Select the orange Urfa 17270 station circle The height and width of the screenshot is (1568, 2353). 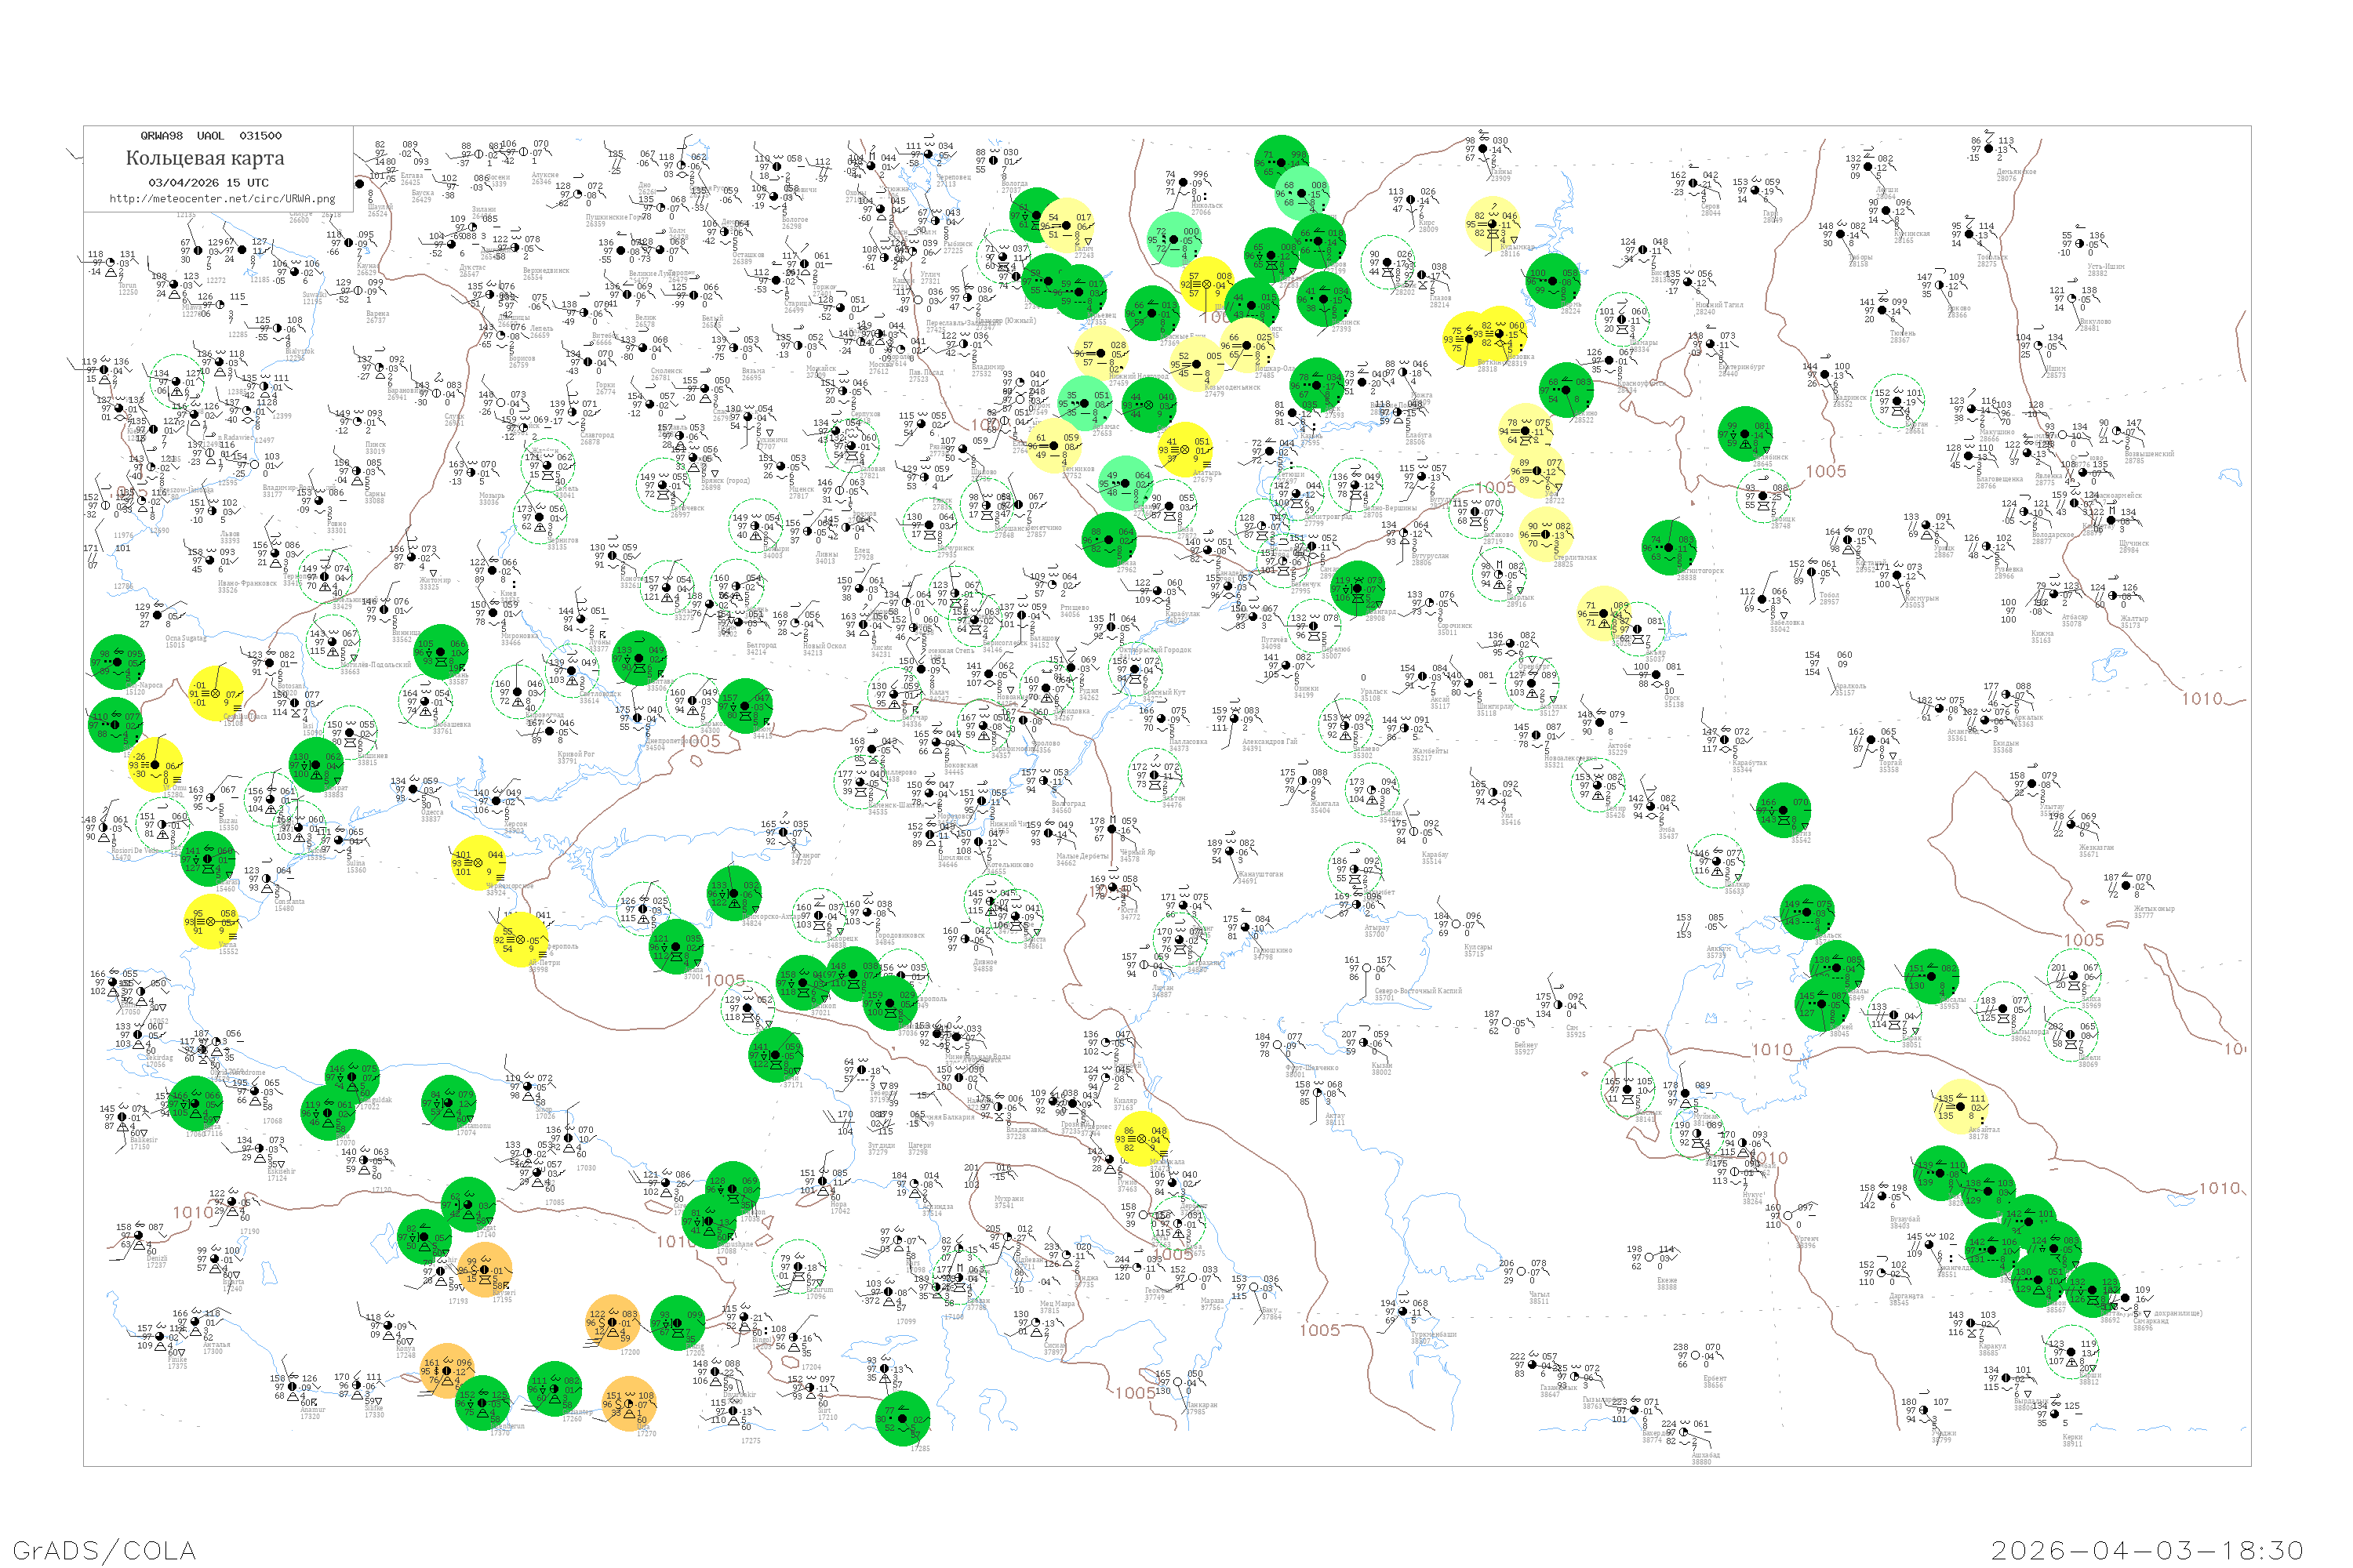(631, 1403)
